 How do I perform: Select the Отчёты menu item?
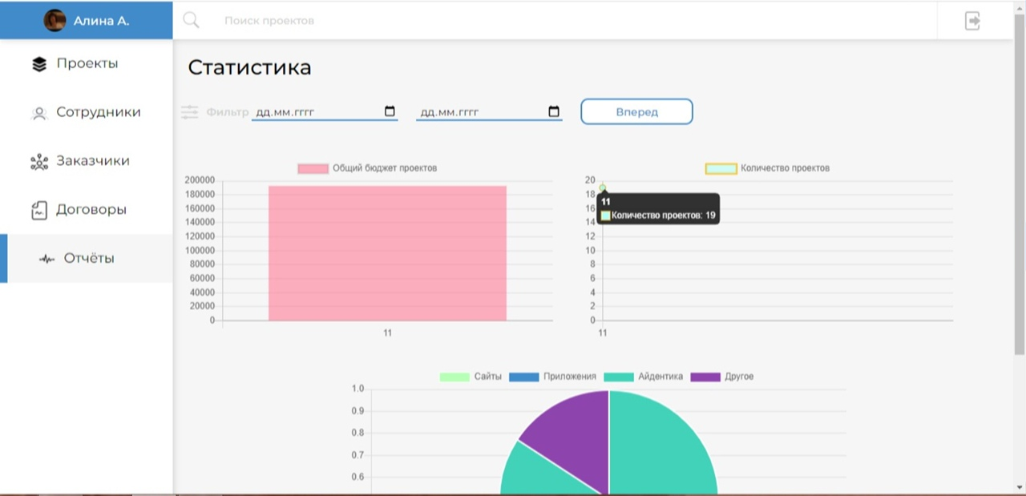(87, 258)
